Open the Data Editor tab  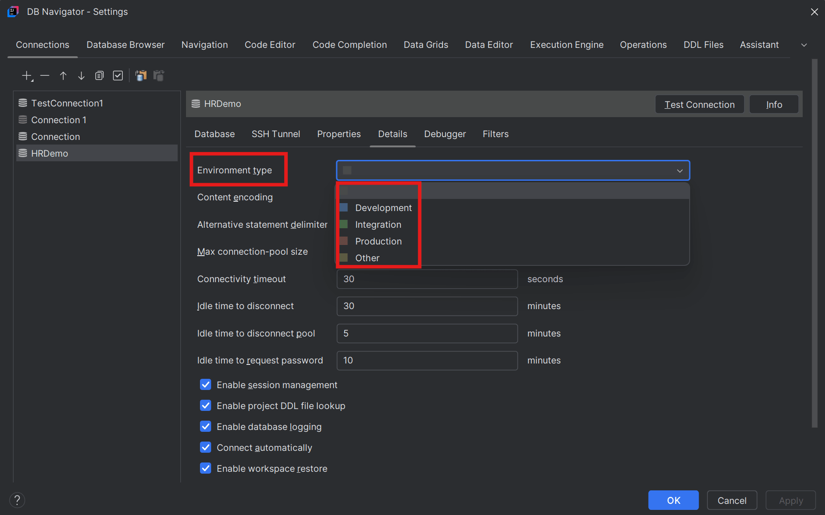pyautogui.click(x=489, y=45)
